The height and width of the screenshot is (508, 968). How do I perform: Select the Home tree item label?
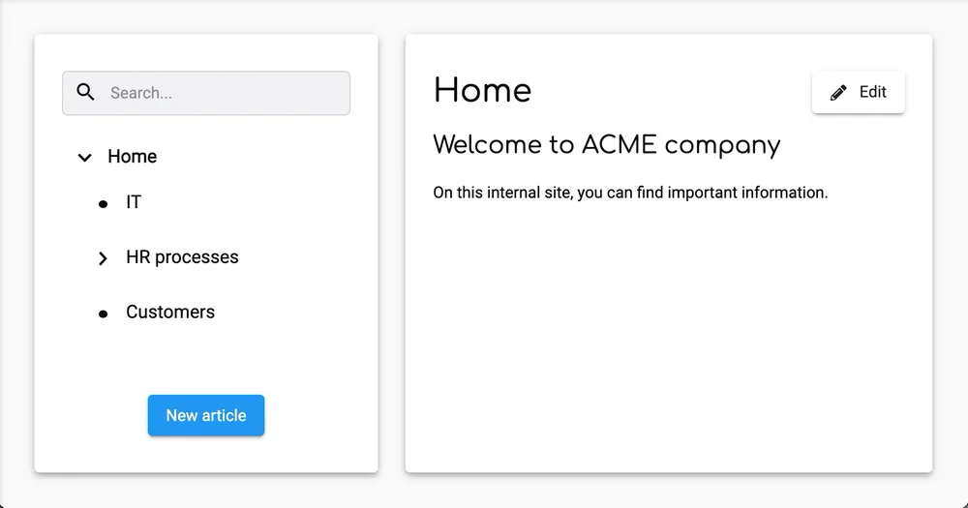click(x=133, y=157)
